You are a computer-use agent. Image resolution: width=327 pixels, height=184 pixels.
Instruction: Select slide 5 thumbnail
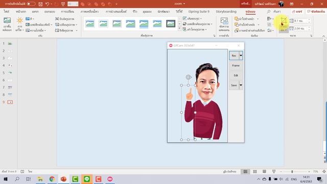10,73
